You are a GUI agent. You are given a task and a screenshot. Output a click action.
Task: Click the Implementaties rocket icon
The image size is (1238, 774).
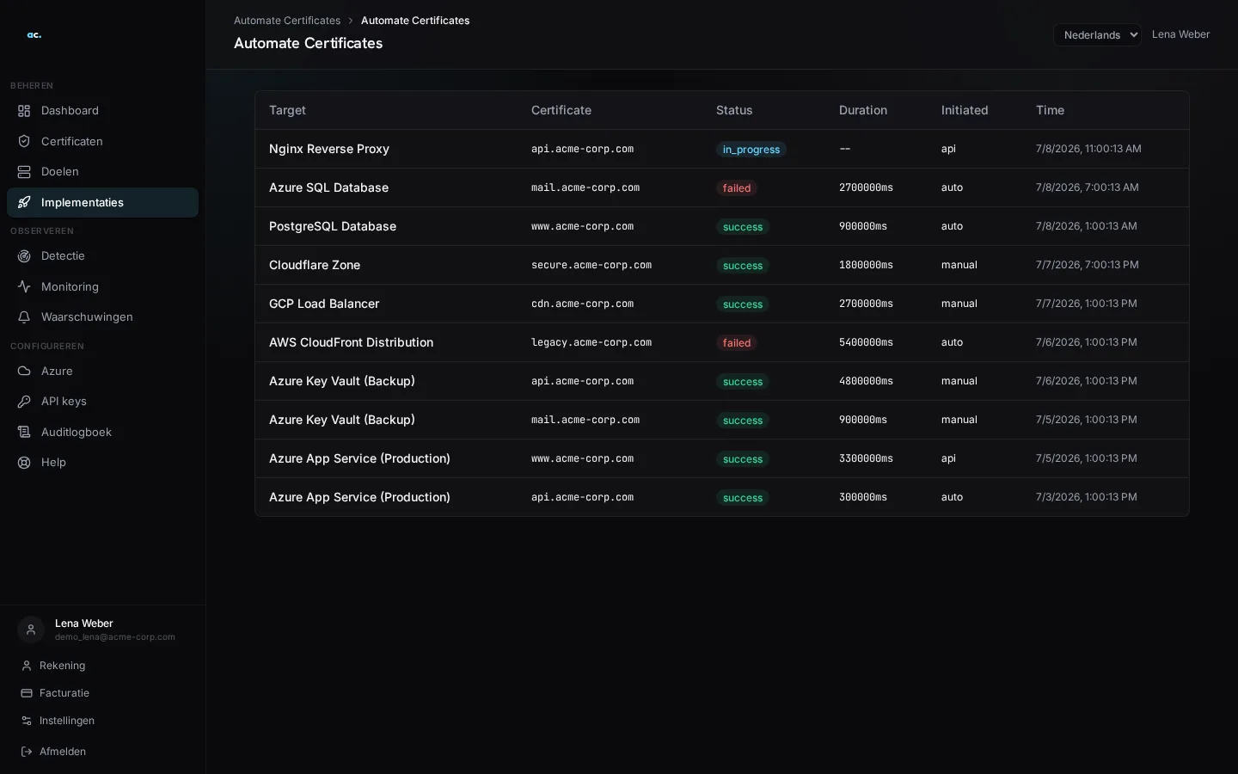pyautogui.click(x=24, y=203)
